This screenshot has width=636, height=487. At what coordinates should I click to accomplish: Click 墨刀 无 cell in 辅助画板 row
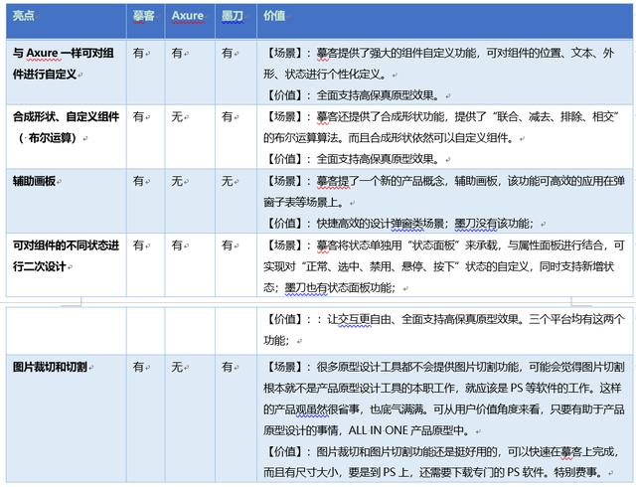coord(228,181)
